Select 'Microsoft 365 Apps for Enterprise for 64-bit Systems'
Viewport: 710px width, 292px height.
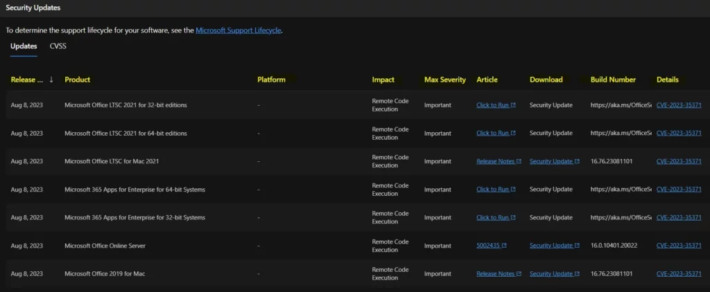tap(135, 190)
